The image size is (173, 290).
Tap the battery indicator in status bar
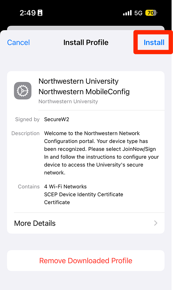151,13
